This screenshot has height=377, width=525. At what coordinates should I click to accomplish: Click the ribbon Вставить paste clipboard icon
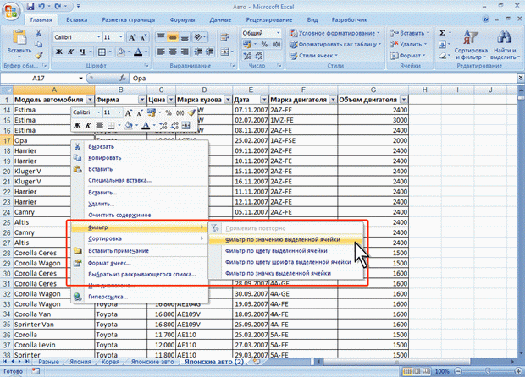tap(19, 37)
